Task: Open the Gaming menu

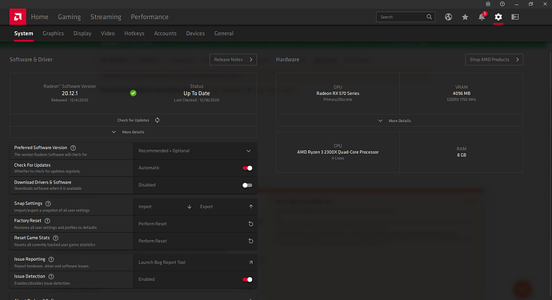Action: tap(70, 17)
